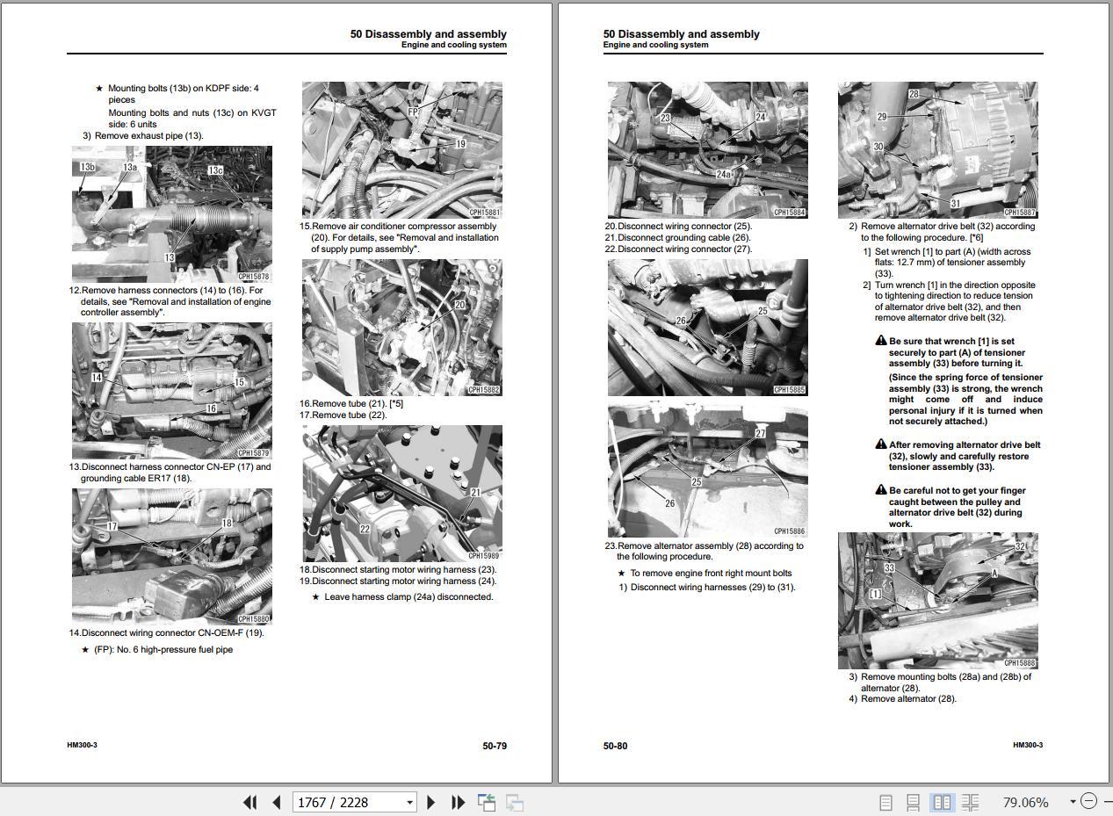This screenshot has height=816, width=1113.
Task: Click the wiring harness photo CPH15884
Action: 708,150
